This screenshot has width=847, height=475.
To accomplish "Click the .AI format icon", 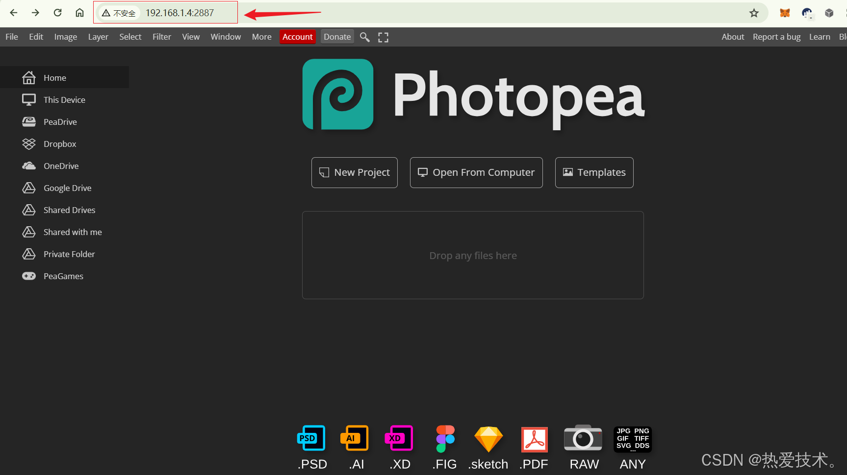I will pyautogui.click(x=355, y=438).
